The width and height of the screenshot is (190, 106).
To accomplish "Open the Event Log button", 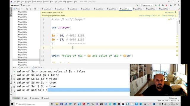I will (173, 98).
